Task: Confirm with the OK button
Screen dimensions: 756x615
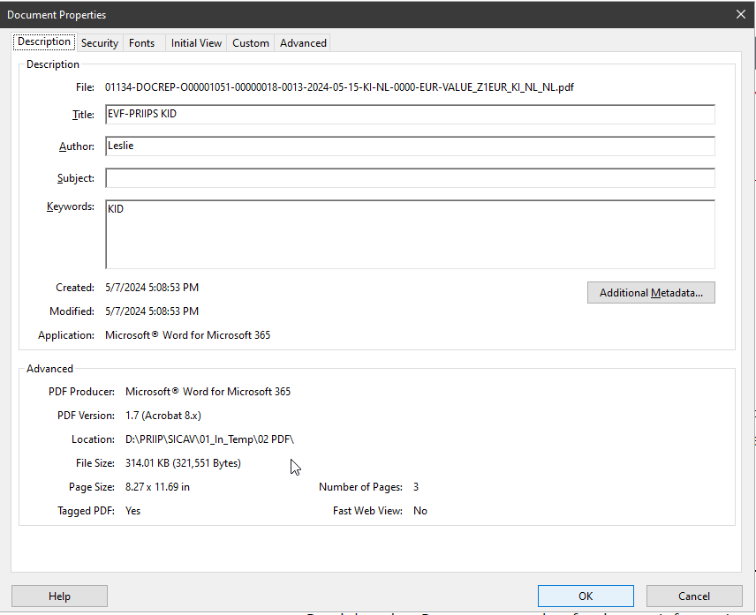Action: pyautogui.click(x=586, y=596)
